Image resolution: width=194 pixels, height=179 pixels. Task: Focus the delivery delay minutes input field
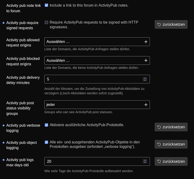[x=97, y=79]
